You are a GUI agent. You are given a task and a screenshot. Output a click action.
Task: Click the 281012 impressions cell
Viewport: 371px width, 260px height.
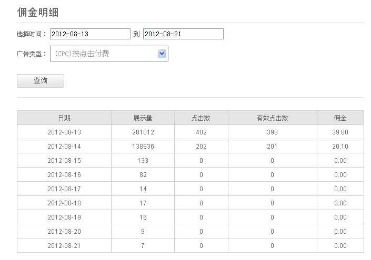coord(143,132)
